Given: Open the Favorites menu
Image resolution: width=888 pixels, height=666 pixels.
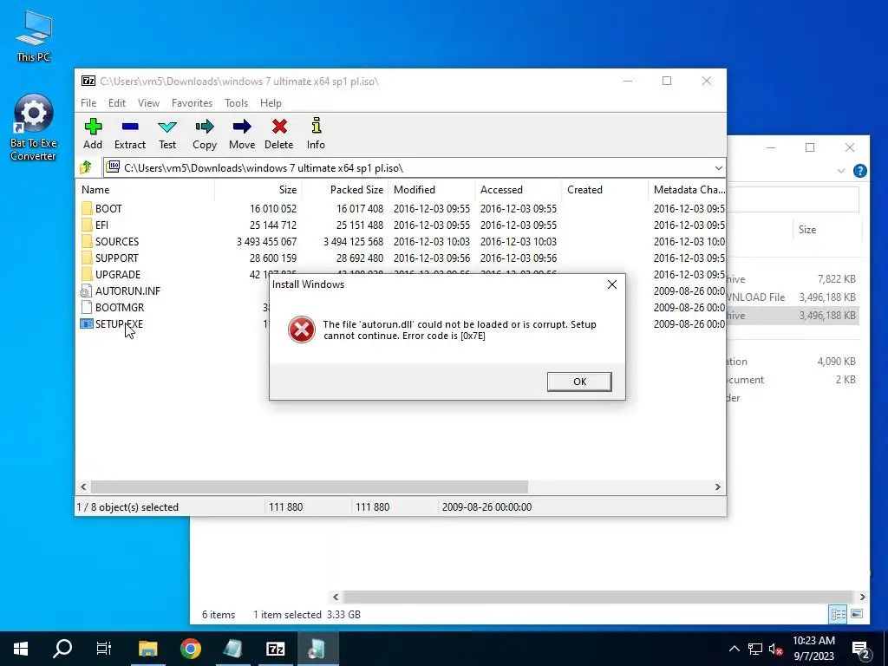Looking at the screenshot, I should click(x=192, y=103).
